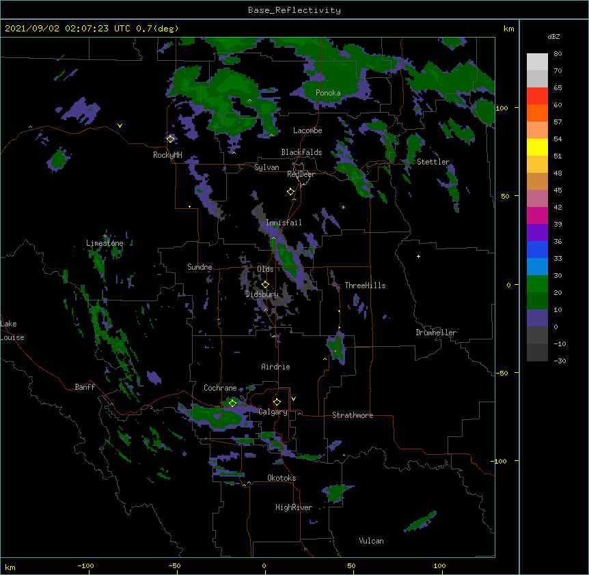589x575 pixels.
Task: Click the green 20 dBZ legend swatch
Action: (x=537, y=284)
